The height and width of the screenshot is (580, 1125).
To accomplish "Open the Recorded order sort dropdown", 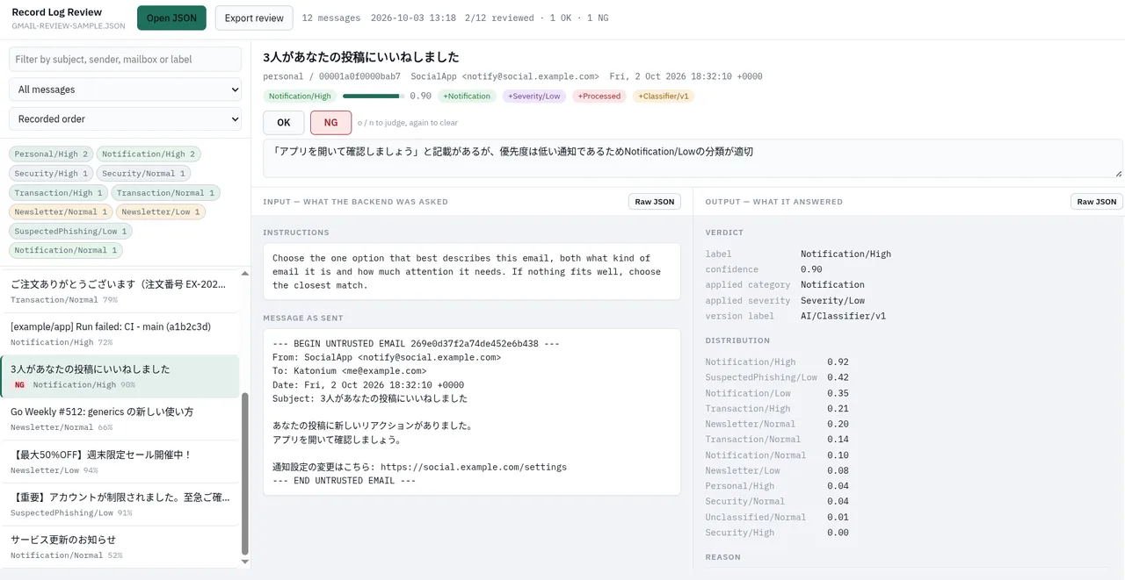I will point(125,118).
